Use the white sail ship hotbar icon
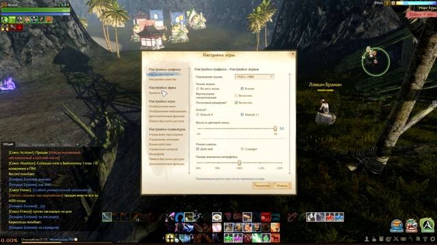 coord(311,217)
